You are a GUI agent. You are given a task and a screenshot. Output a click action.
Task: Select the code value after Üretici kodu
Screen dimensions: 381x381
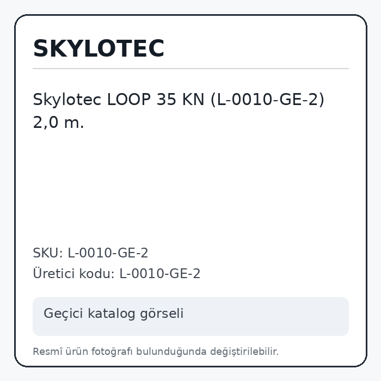(x=160, y=274)
